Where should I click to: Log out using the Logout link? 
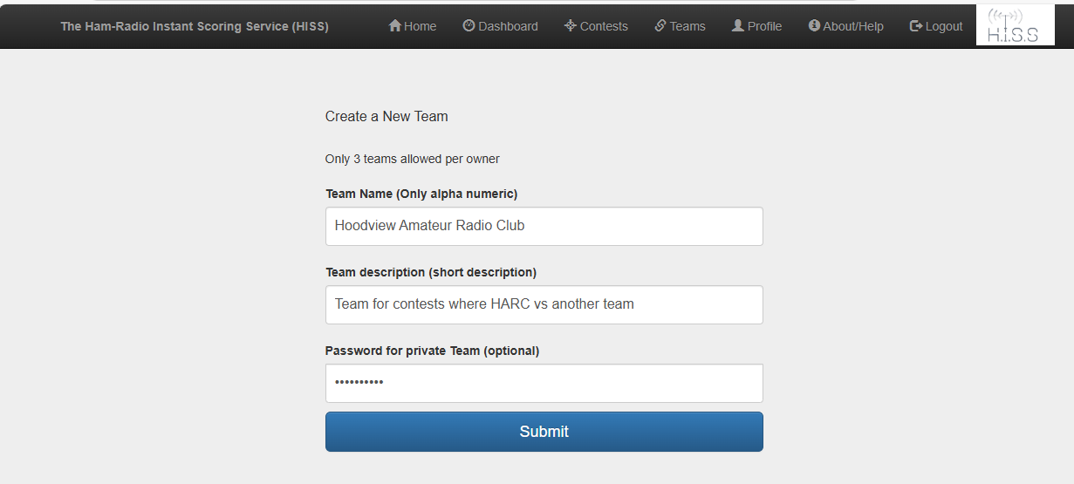tap(936, 26)
